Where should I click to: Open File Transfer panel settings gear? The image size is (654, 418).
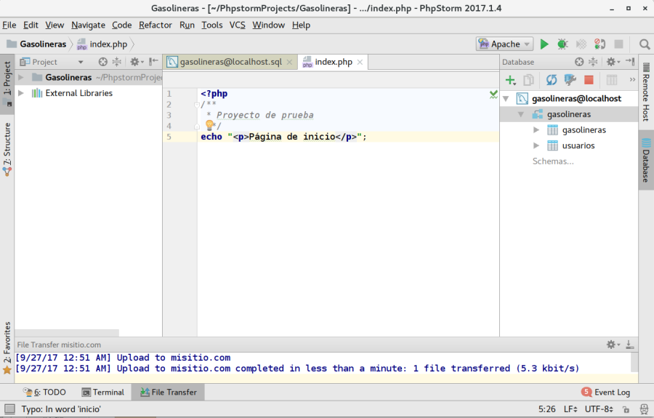[x=613, y=345]
